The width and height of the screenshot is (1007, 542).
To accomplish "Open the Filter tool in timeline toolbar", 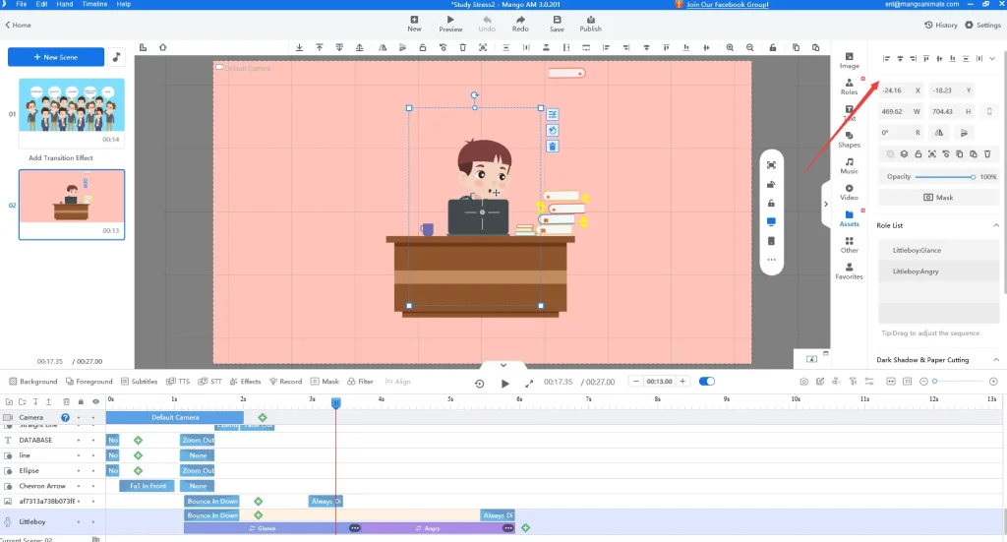I will pyautogui.click(x=360, y=382).
